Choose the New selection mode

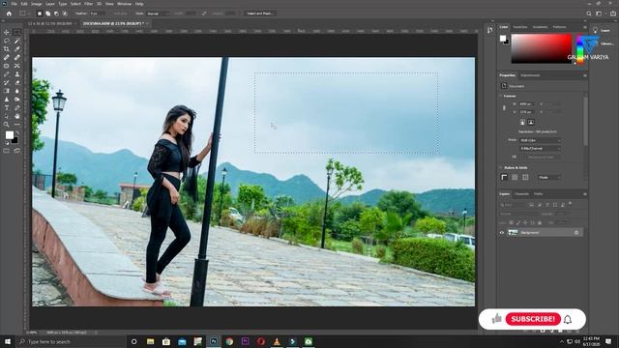click(40, 14)
